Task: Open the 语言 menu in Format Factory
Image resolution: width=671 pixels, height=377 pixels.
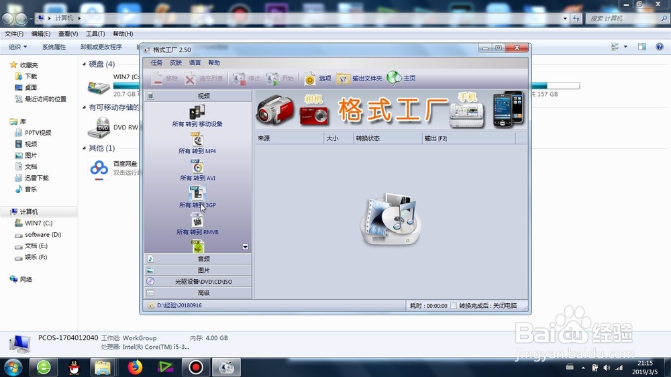Action: [x=195, y=62]
